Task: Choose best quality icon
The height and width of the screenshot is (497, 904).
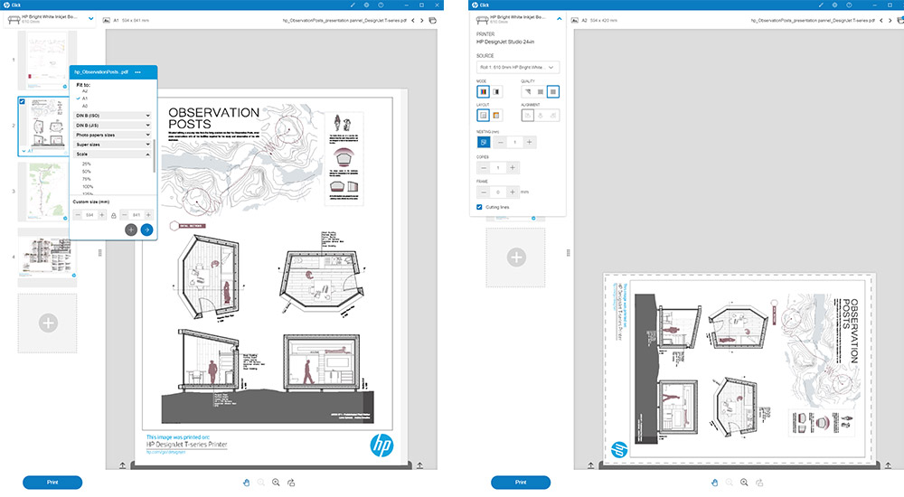Action: click(x=553, y=91)
